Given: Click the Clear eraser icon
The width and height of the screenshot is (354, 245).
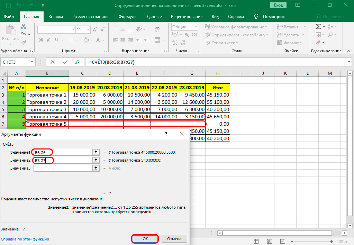Looking at the screenshot, I should point(318,43).
